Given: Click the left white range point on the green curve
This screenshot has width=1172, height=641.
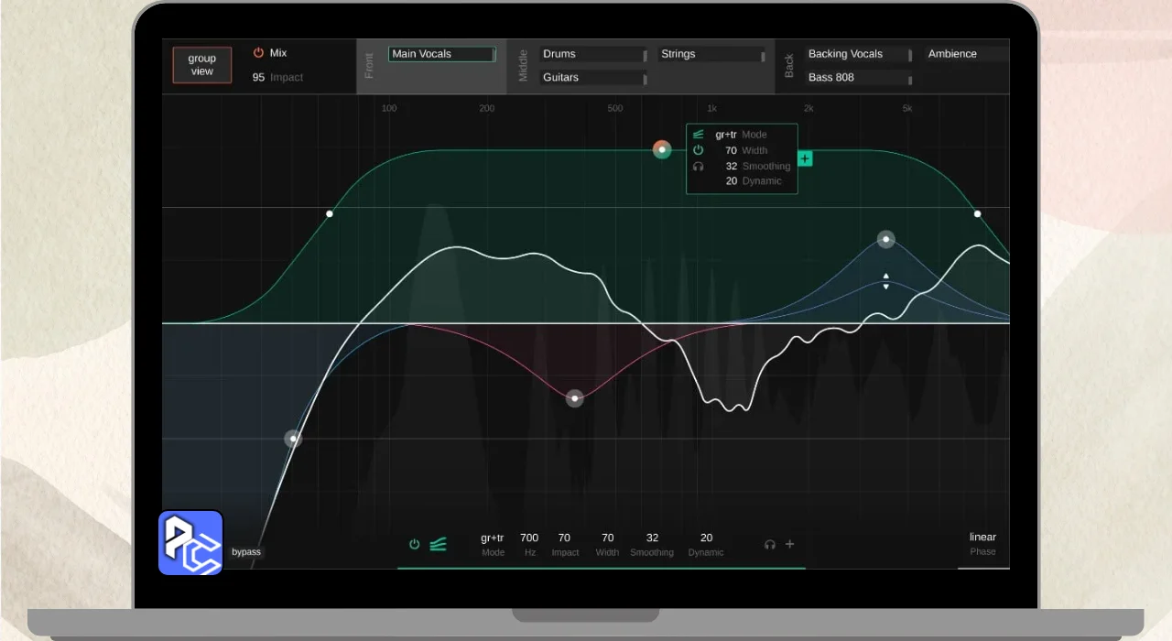Looking at the screenshot, I should (x=330, y=213).
